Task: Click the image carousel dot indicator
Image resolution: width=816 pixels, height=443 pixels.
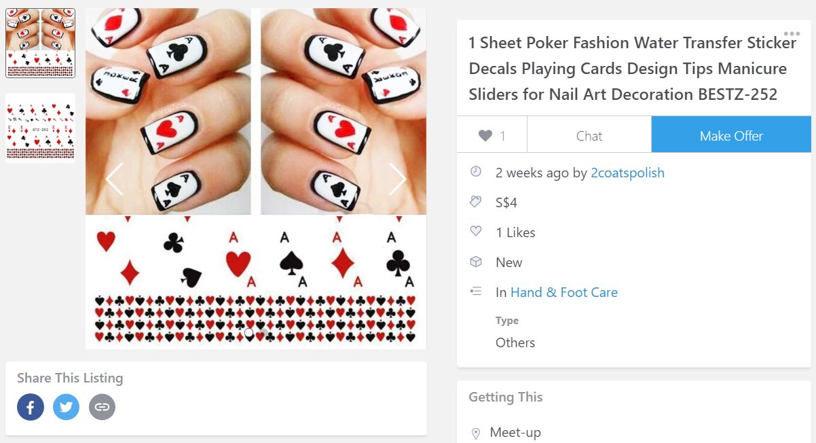Action: 249,332
